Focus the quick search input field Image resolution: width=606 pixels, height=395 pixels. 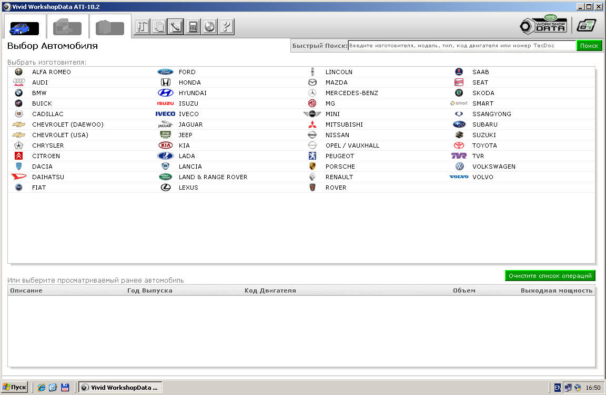coord(462,46)
